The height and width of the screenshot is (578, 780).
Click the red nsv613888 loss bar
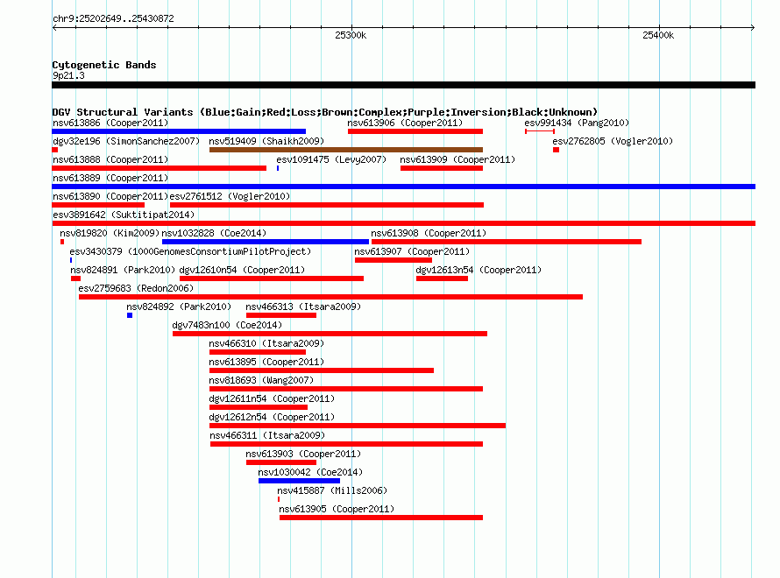160,168
